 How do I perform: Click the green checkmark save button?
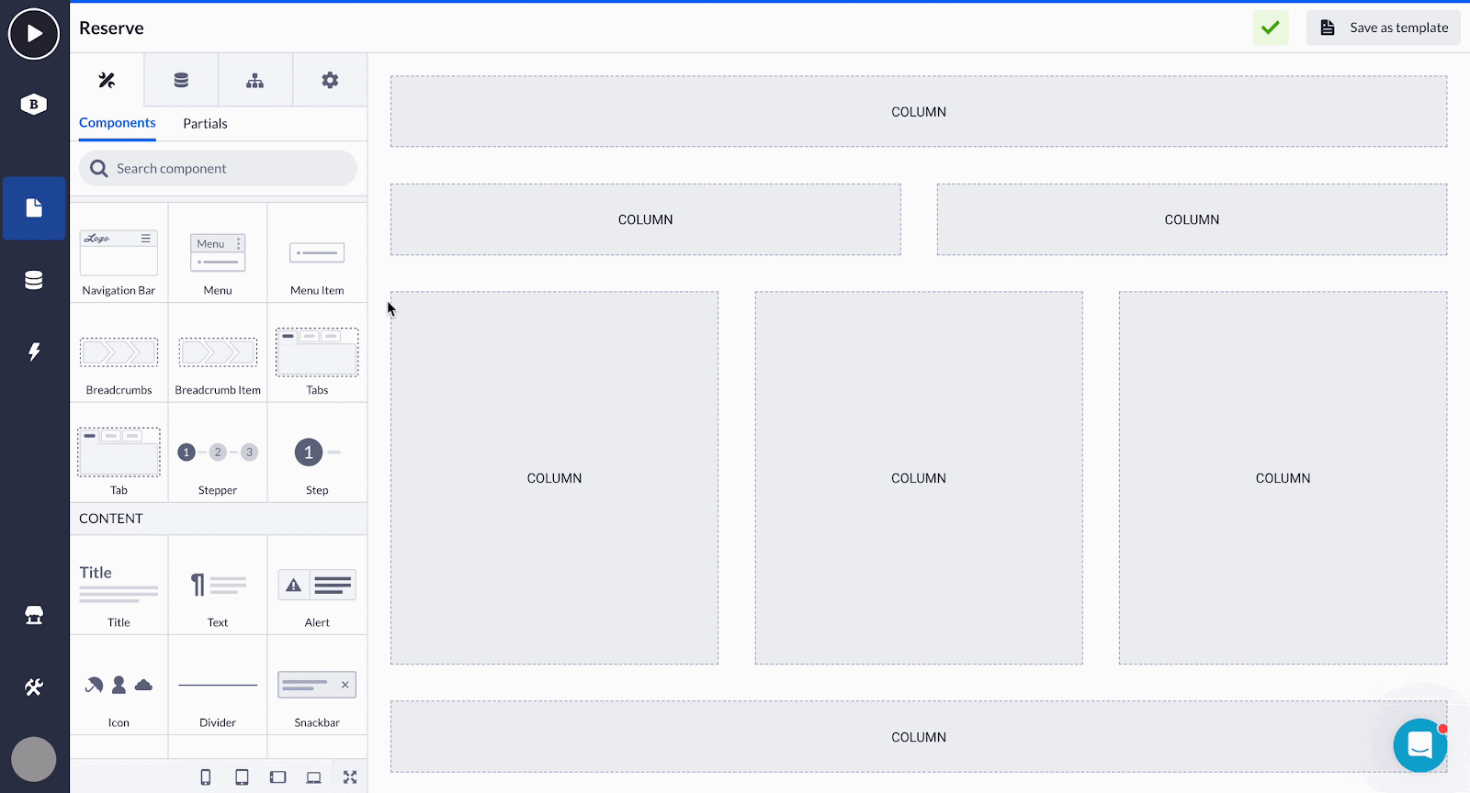[x=1271, y=28]
